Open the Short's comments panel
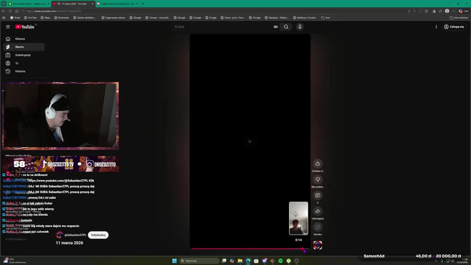This screenshot has width=471, height=265. (x=318, y=195)
